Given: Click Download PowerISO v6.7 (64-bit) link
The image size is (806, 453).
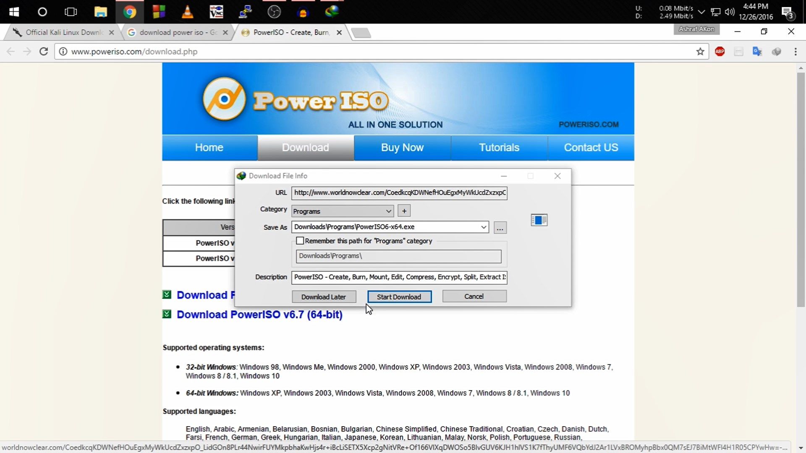Looking at the screenshot, I should coord(259,315).
